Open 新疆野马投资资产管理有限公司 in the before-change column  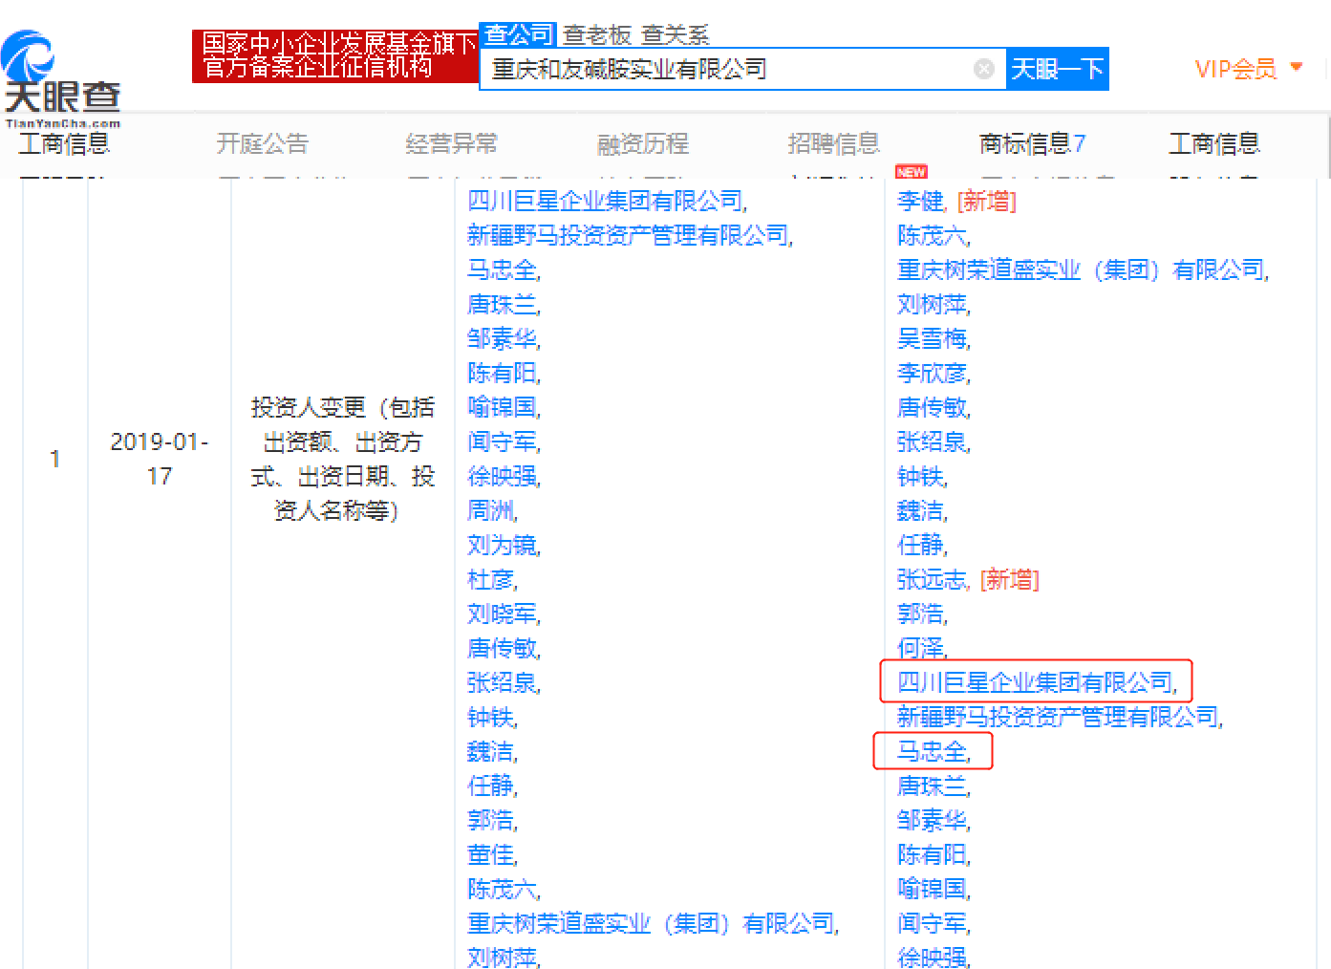coord(629,235)
